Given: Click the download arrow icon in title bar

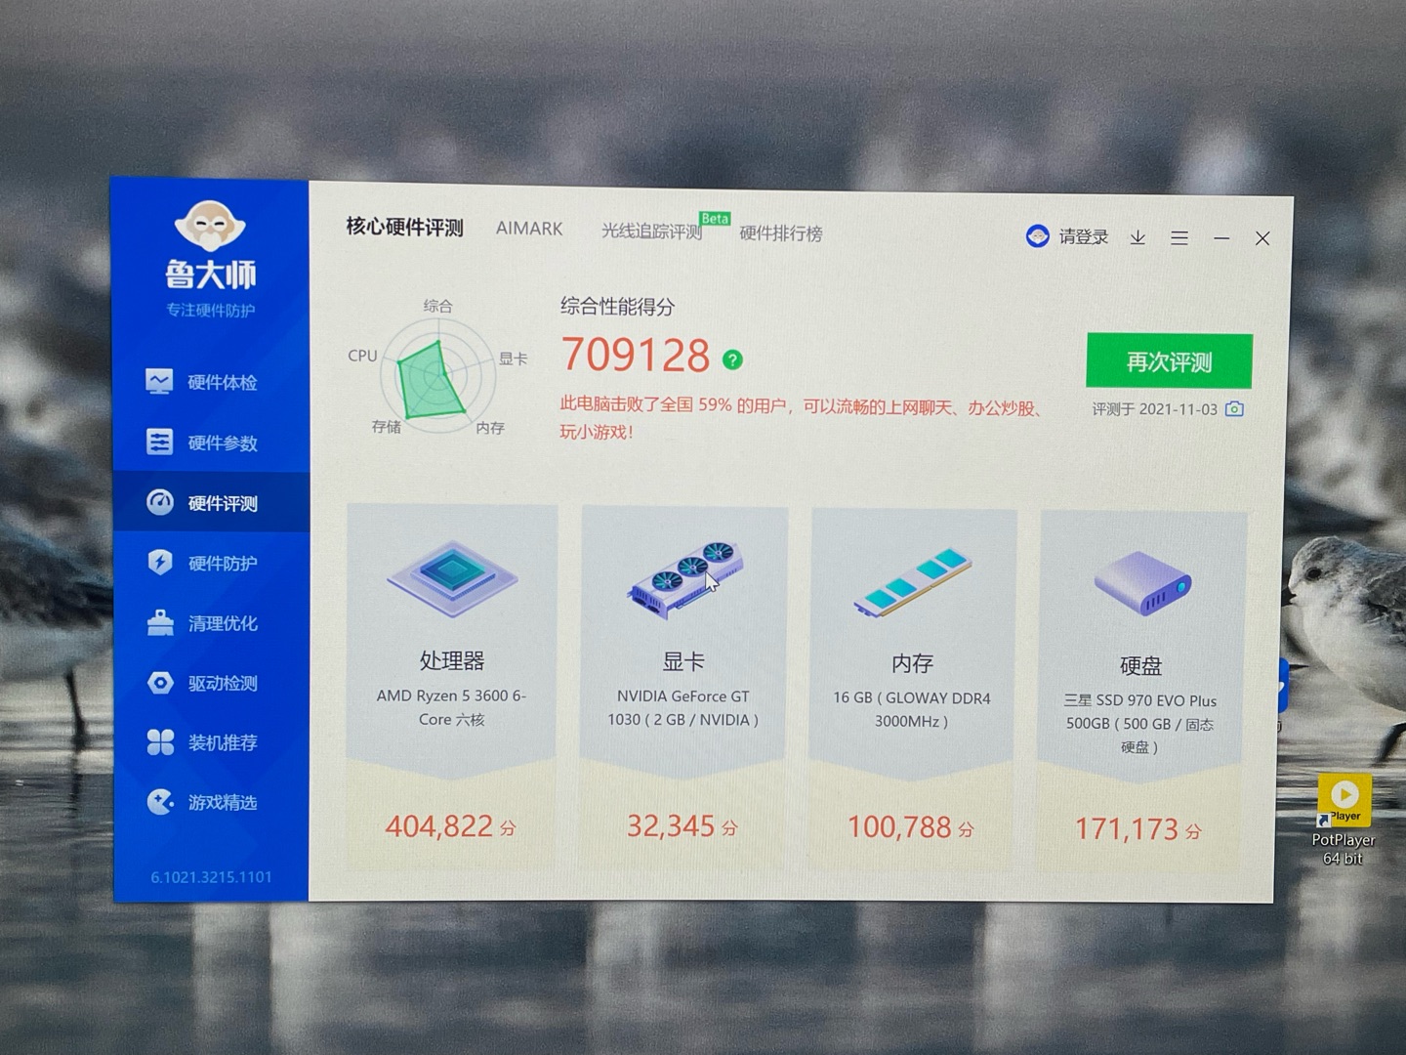Looking at the screenshot, I should [x=1137, y=237].
